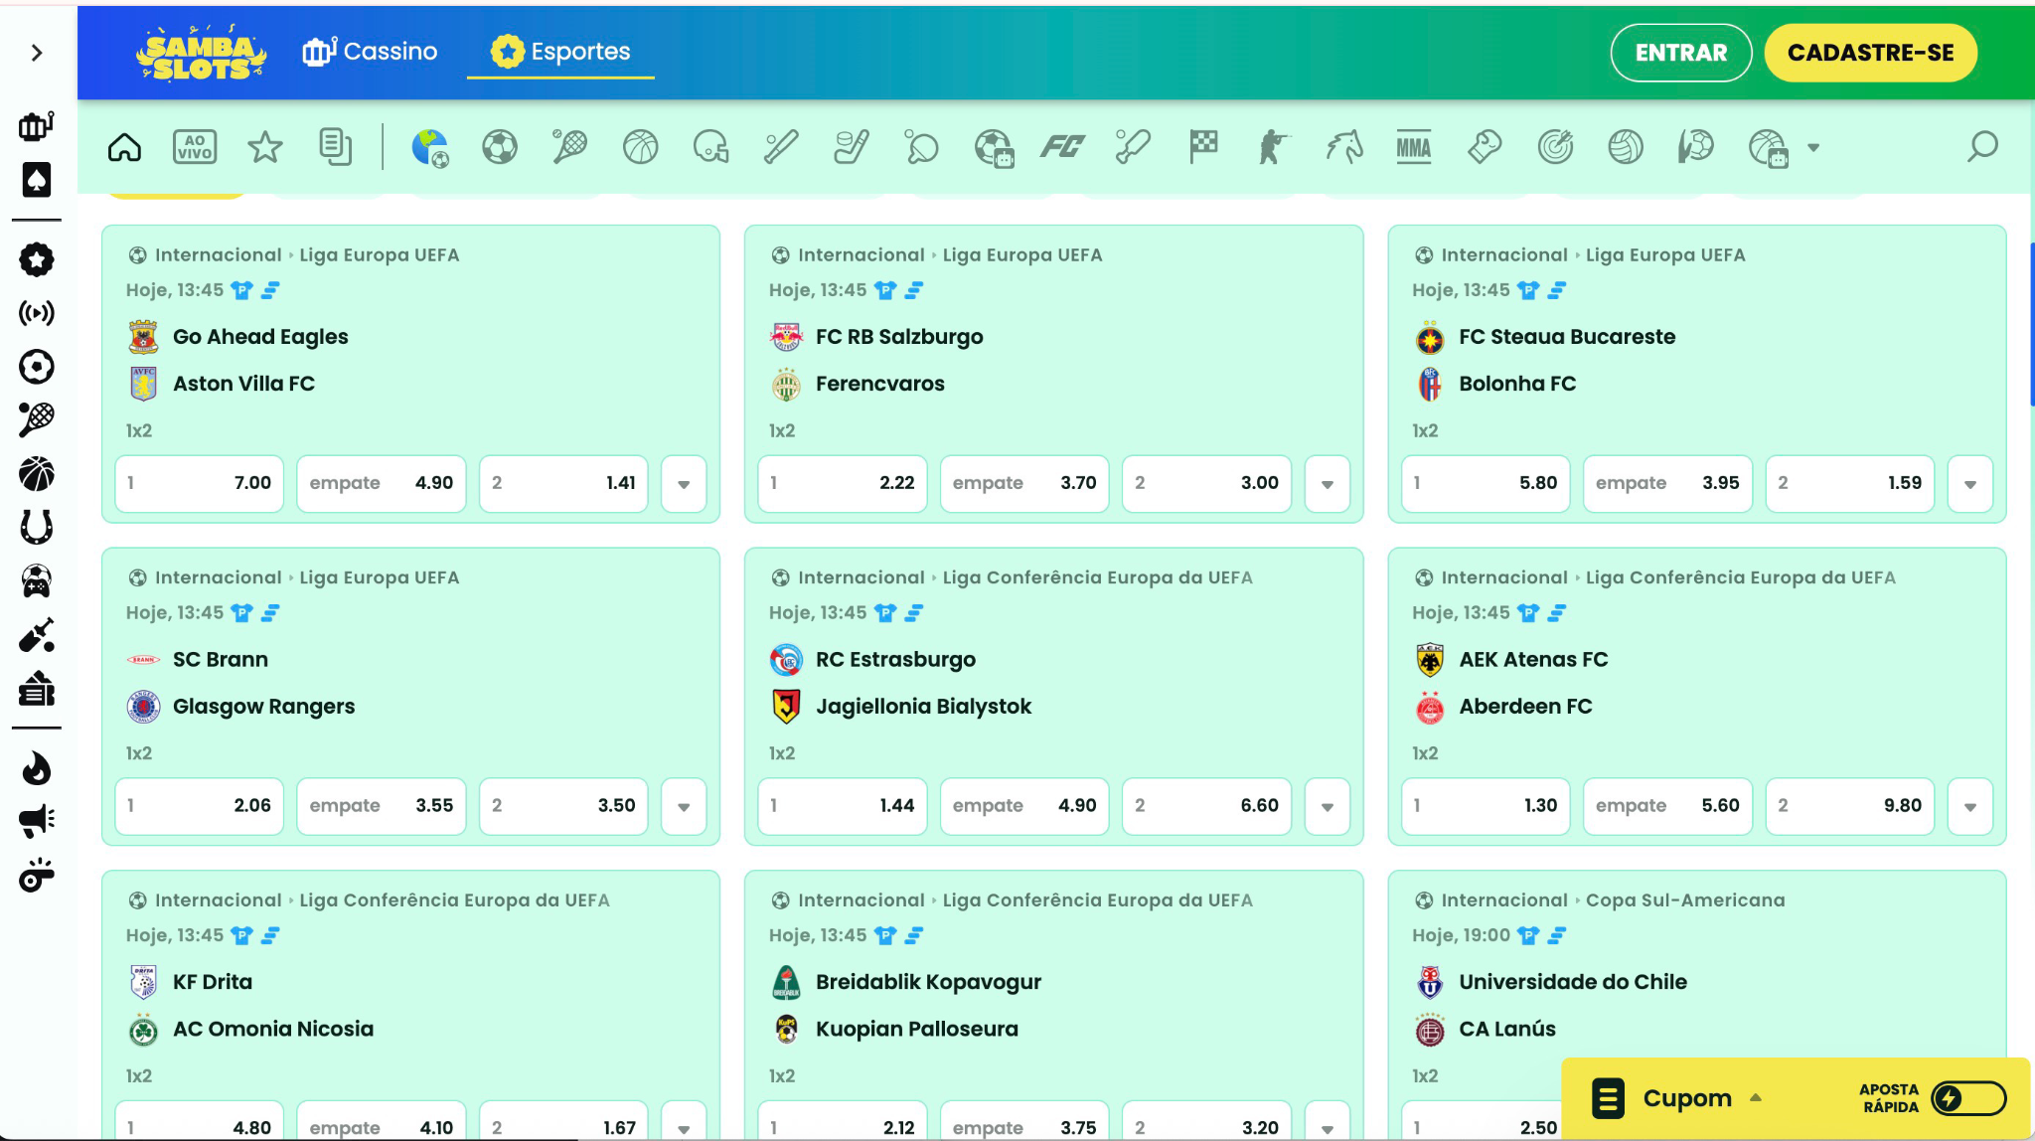
Task: Click the tickets icon in left sidebar
Action: click(x=37, y=688)
